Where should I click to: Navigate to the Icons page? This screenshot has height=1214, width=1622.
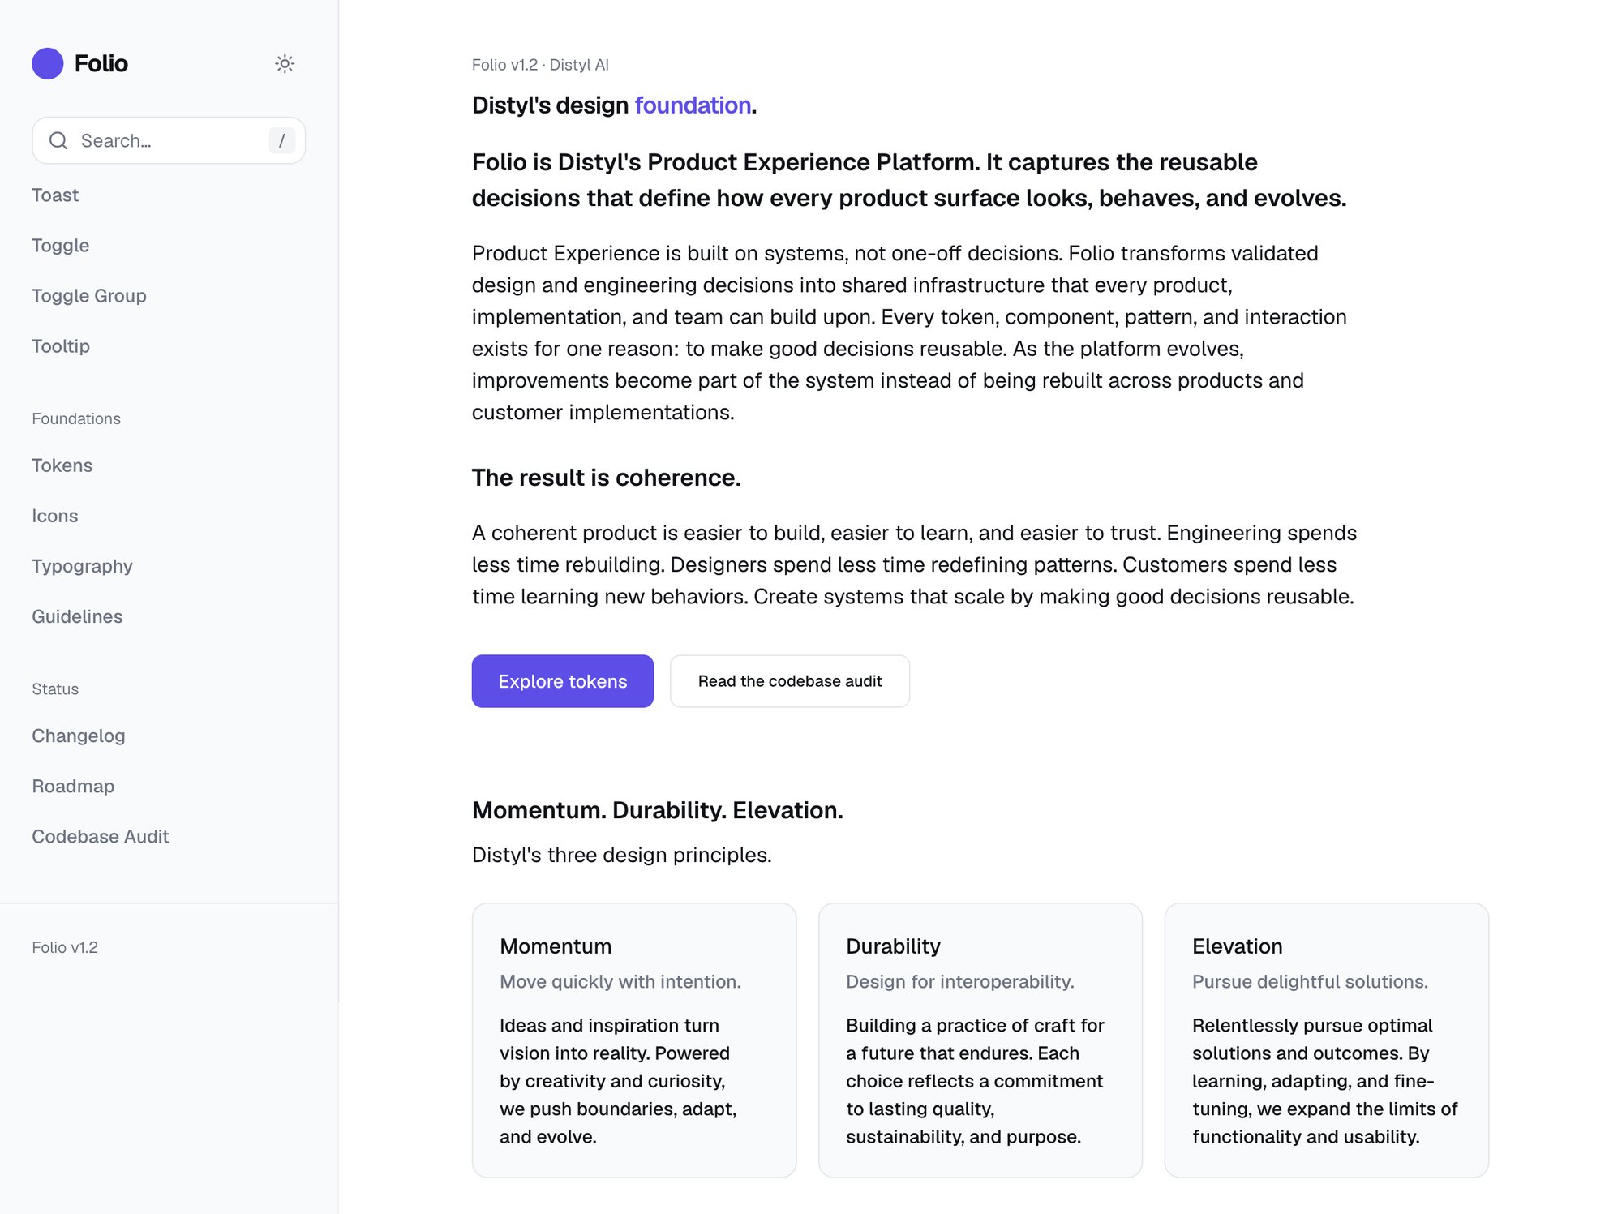(x=55, y=516)
